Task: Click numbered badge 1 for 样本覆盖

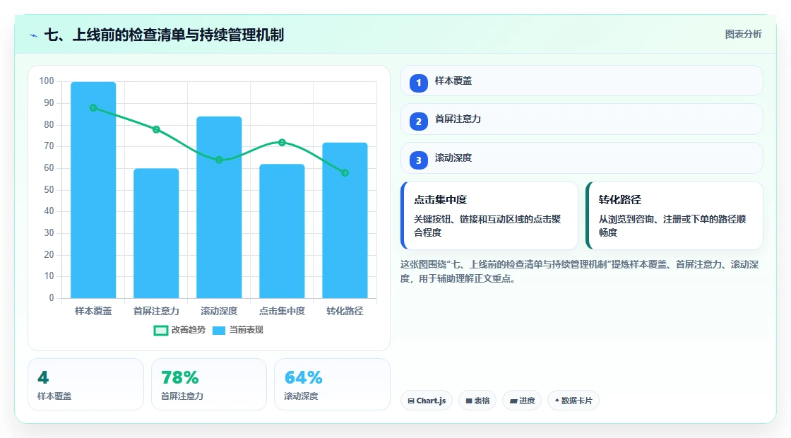Action: click(419, 83)
